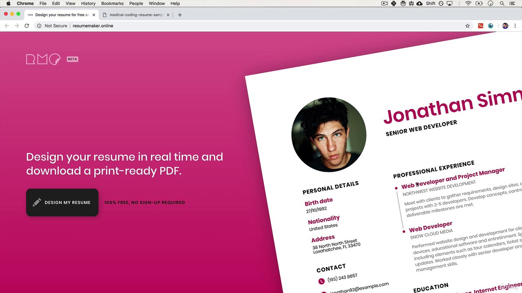Click the teal round eye extension icon
This screenshot has height=293, width=522.
491,26
